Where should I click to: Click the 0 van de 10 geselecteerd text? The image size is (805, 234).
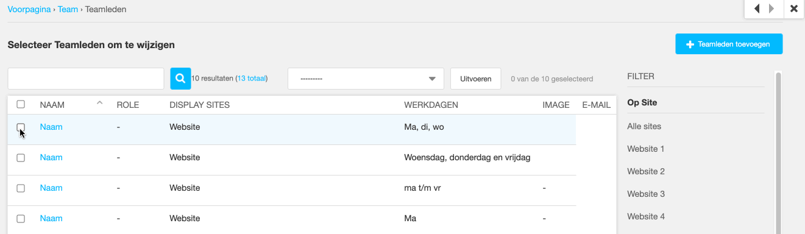pos(551,79)
